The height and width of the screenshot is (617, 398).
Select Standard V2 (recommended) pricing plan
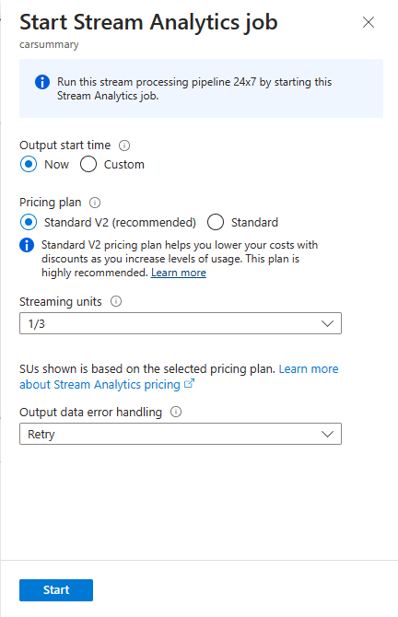(x=29, y=222)
